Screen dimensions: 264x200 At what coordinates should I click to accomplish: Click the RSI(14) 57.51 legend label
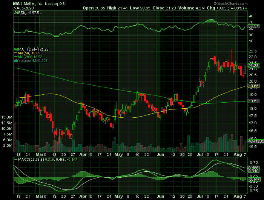point(29,12)
